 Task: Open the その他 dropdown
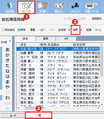click(5, 42)
